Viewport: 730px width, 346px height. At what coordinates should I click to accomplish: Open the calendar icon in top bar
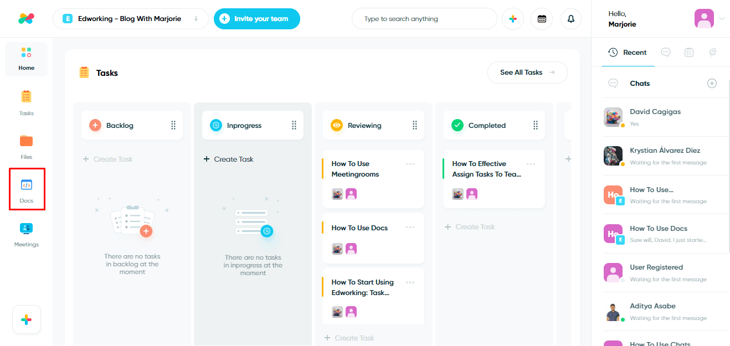[x=542, y=19]
